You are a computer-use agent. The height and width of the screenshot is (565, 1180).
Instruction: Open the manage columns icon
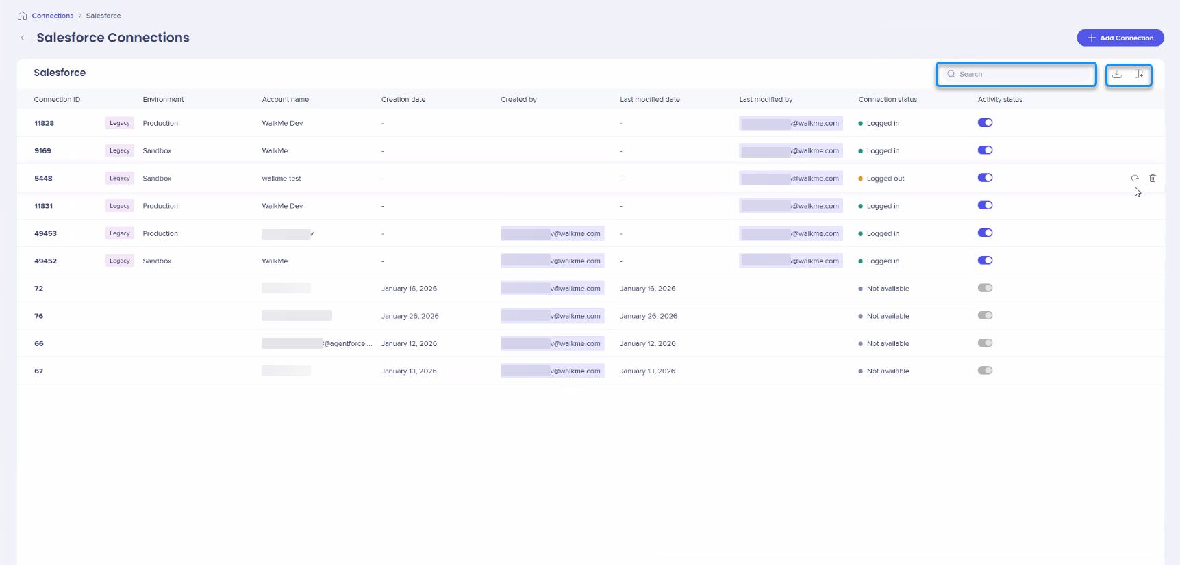[x=1139, y=74]
